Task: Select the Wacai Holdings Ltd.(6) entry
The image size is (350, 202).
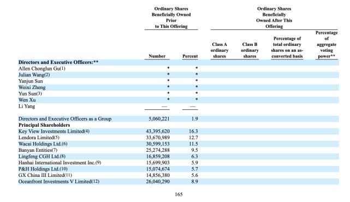Action: (43, 144)
